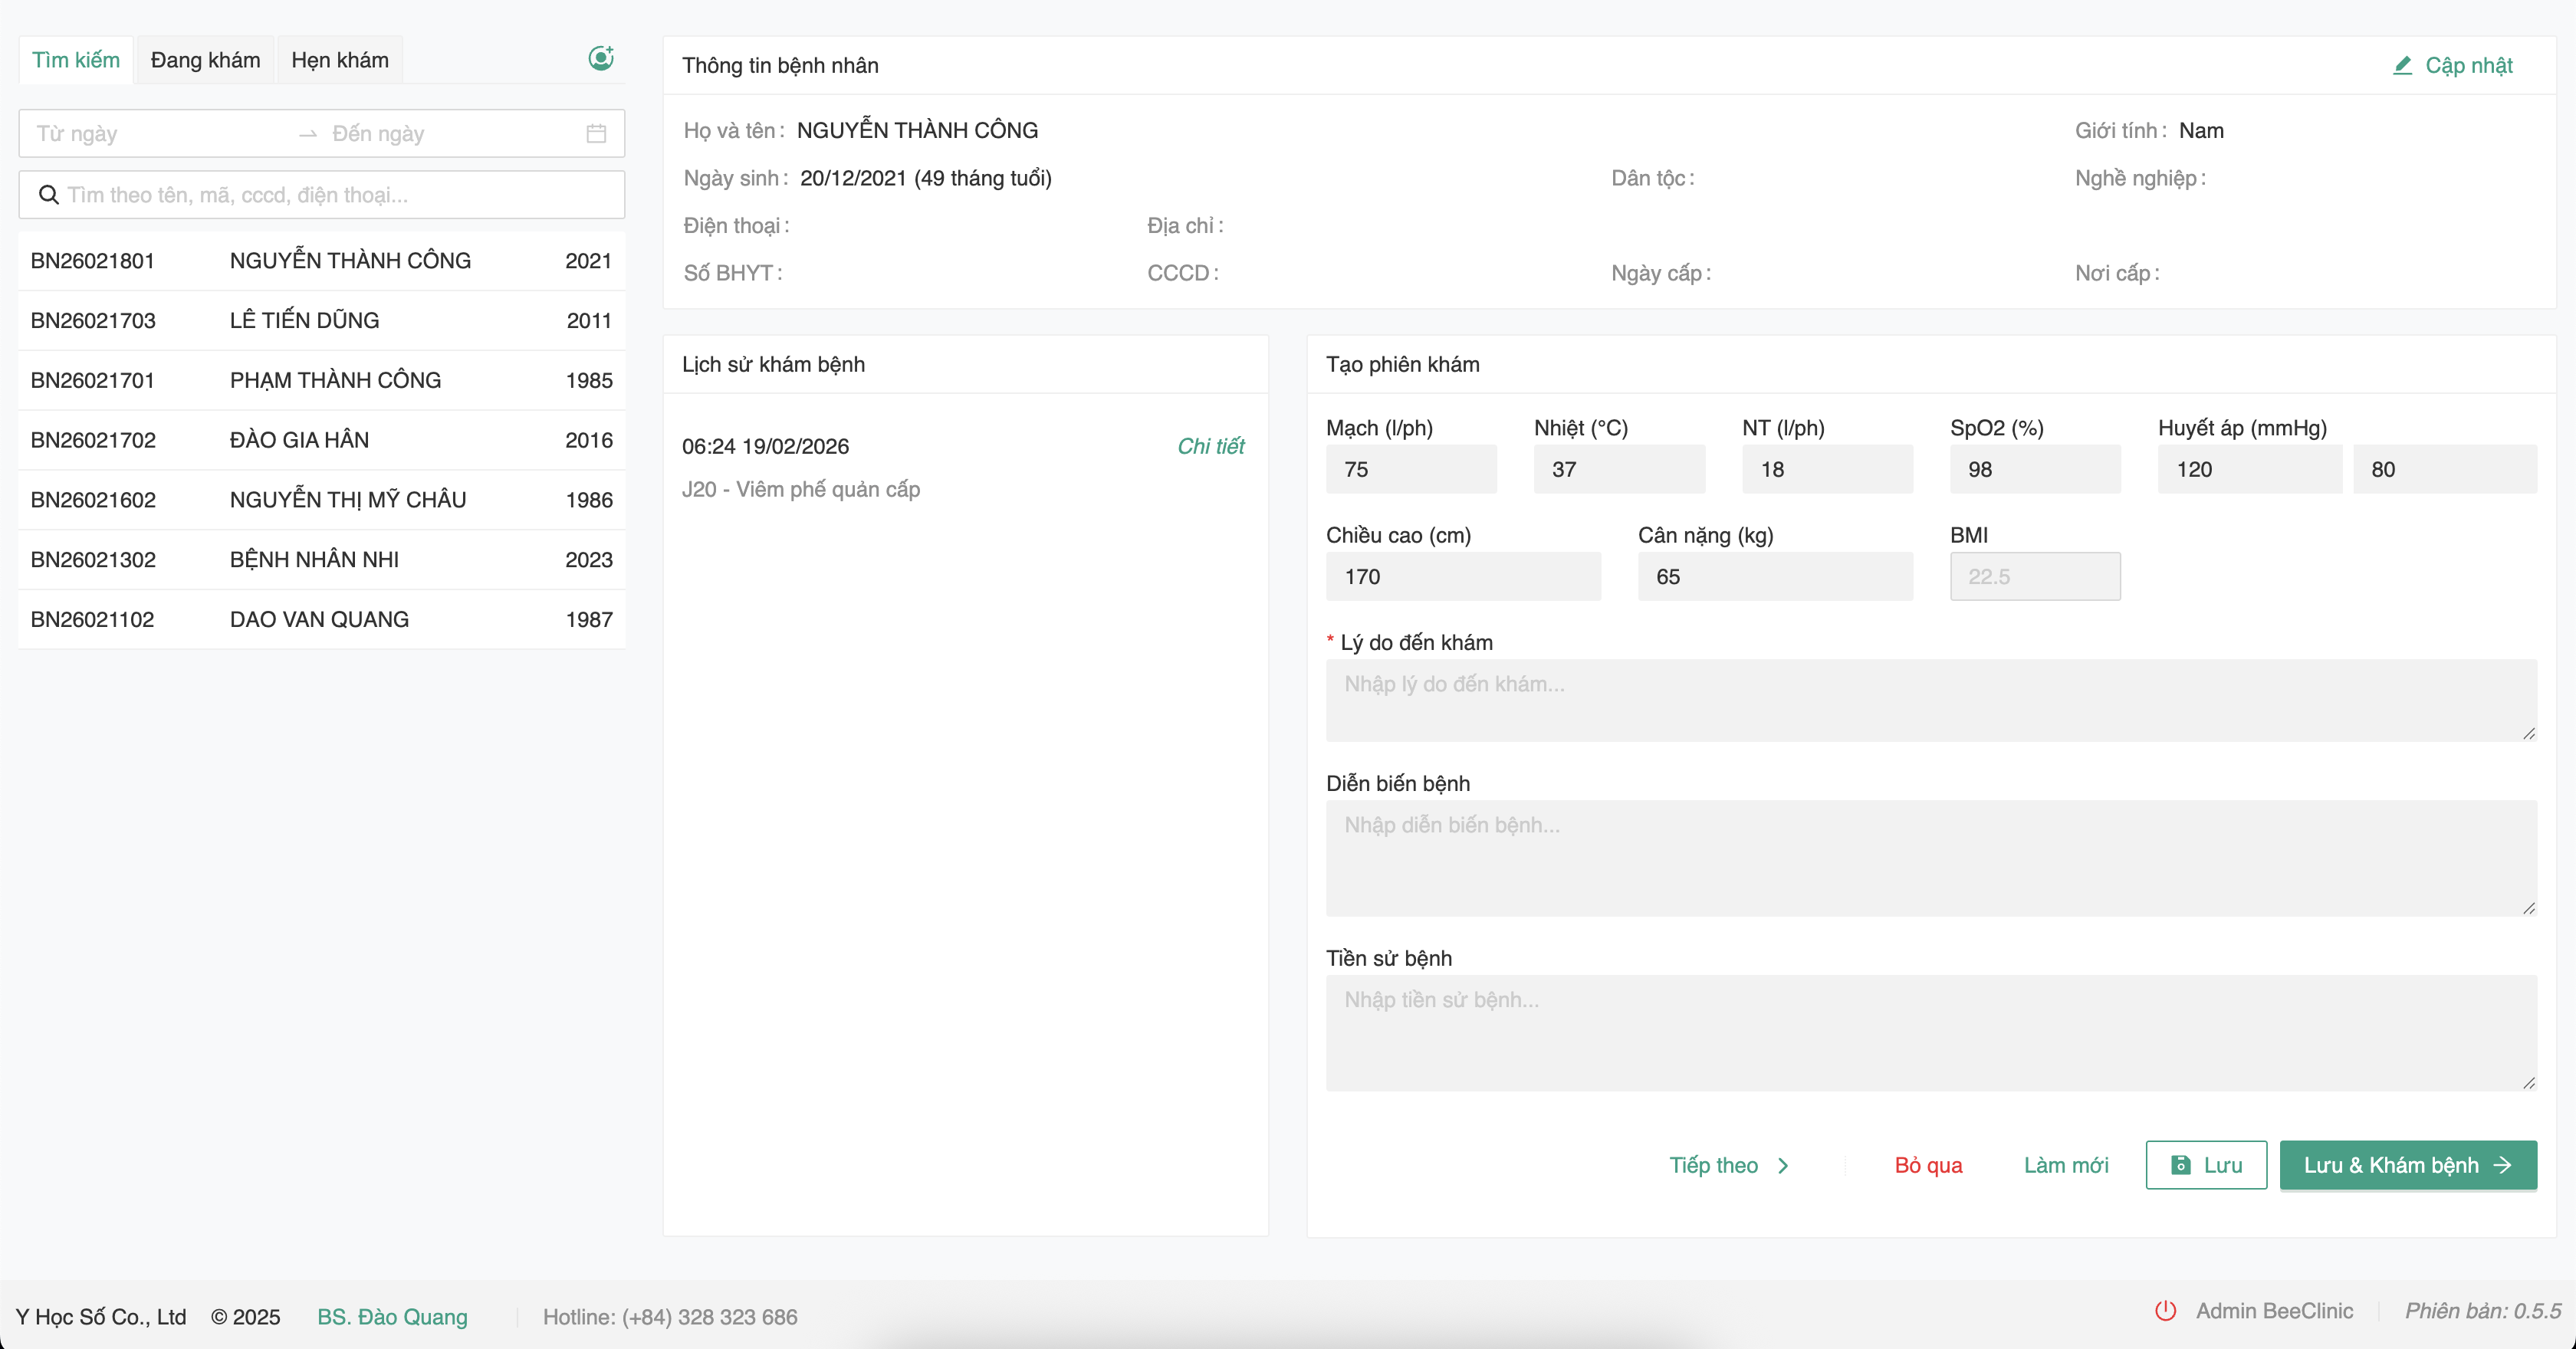Focus the Lý do đến khám textbox
Viewport: 2576px width, 1349px height.
click(1930, 700)
